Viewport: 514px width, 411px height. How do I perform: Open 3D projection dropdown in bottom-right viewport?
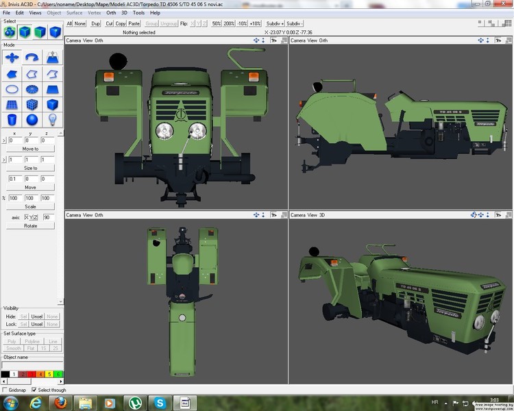click(x=322, y=215)
